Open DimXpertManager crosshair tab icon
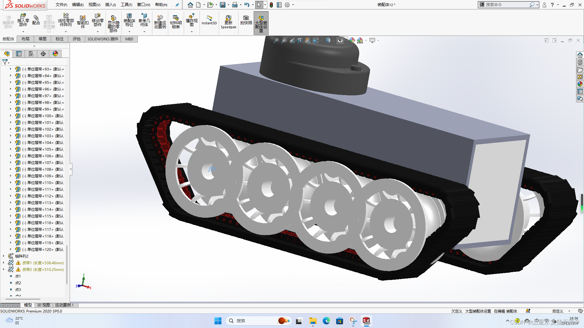 tap(43, 54)
